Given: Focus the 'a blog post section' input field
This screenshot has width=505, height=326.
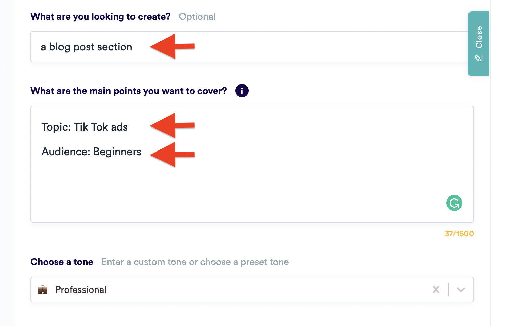Looking at the screenshot, I should [270, 47].
